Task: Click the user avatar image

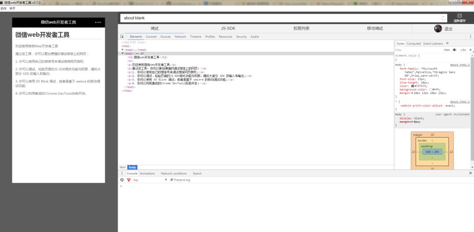Action: [438, 29]
